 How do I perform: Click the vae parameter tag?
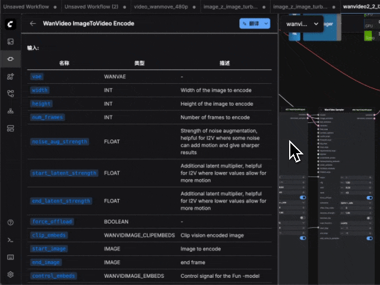click(x=37, y=77)
